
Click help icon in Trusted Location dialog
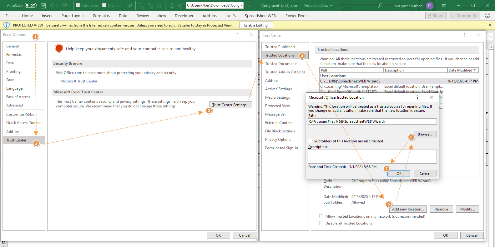pyautogui.click(x=417, y=97)
